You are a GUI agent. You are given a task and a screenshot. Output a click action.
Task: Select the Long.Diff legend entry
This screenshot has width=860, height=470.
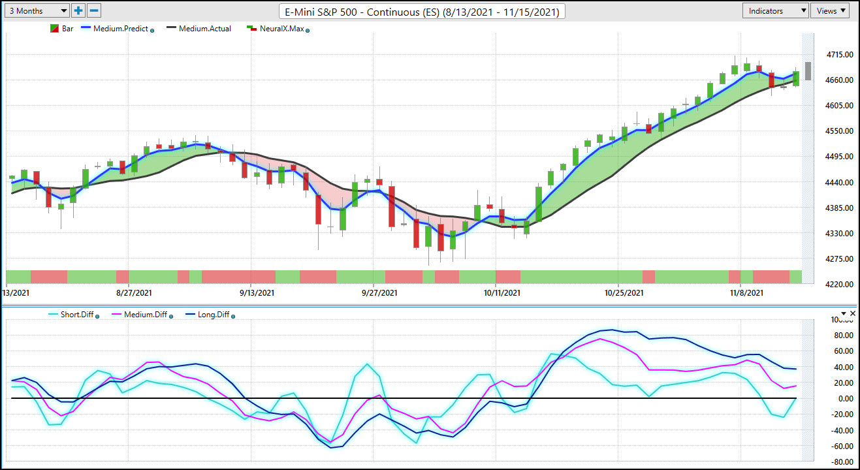point(215,315)
